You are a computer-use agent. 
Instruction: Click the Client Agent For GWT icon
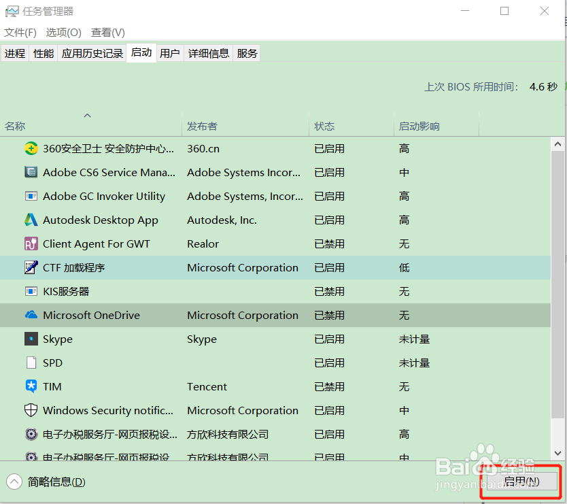[x=31, y=244]
